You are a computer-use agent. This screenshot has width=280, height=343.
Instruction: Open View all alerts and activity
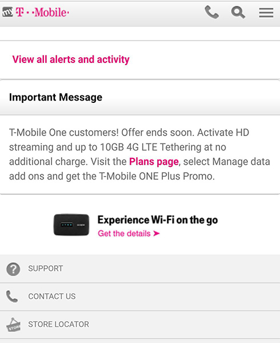(x=71, y=59)
